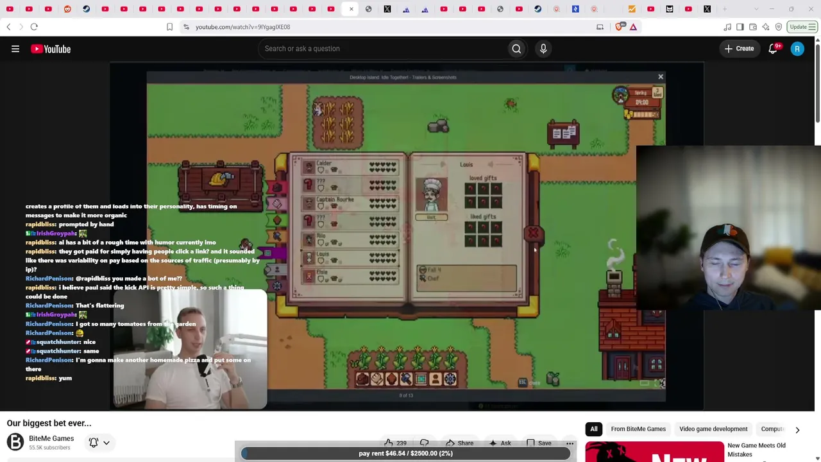Toggle the channel notification bell
This screenshot has width=821, height=462.
coord(94,442)
